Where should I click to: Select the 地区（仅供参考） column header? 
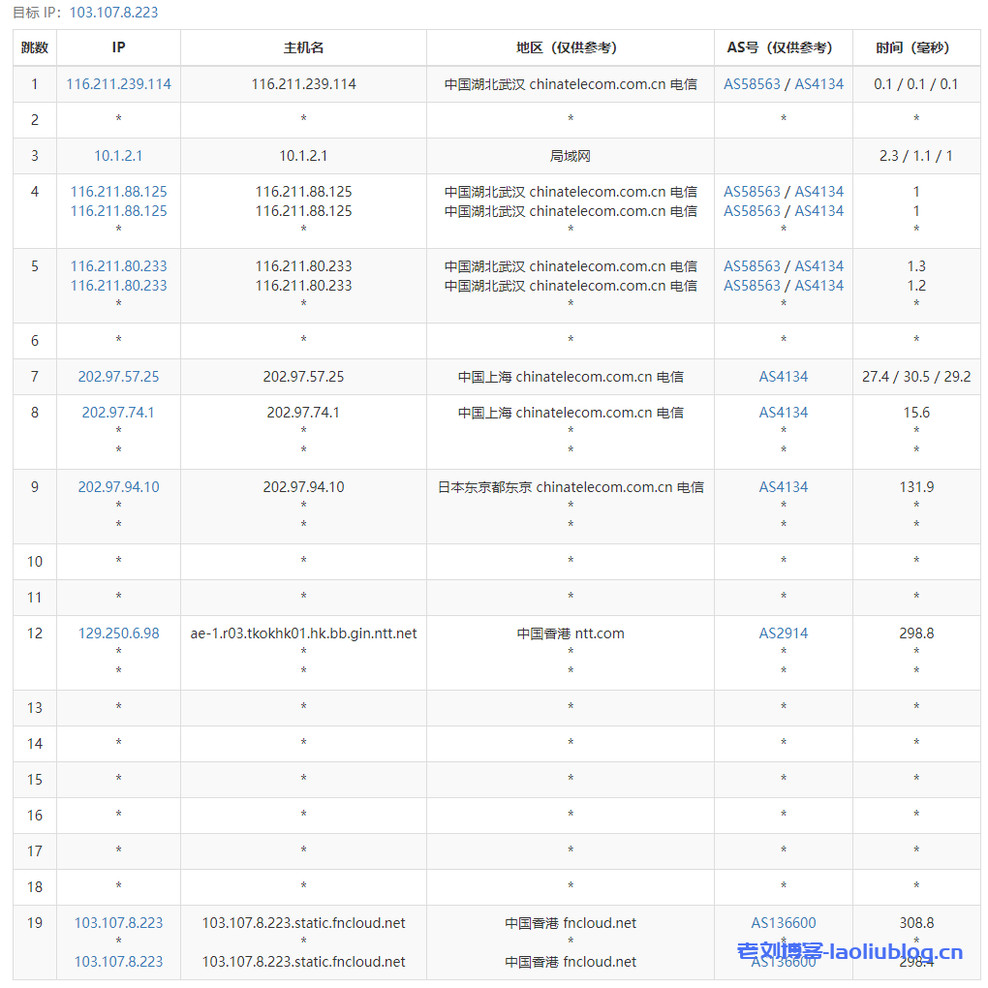(x=571, y=47)
